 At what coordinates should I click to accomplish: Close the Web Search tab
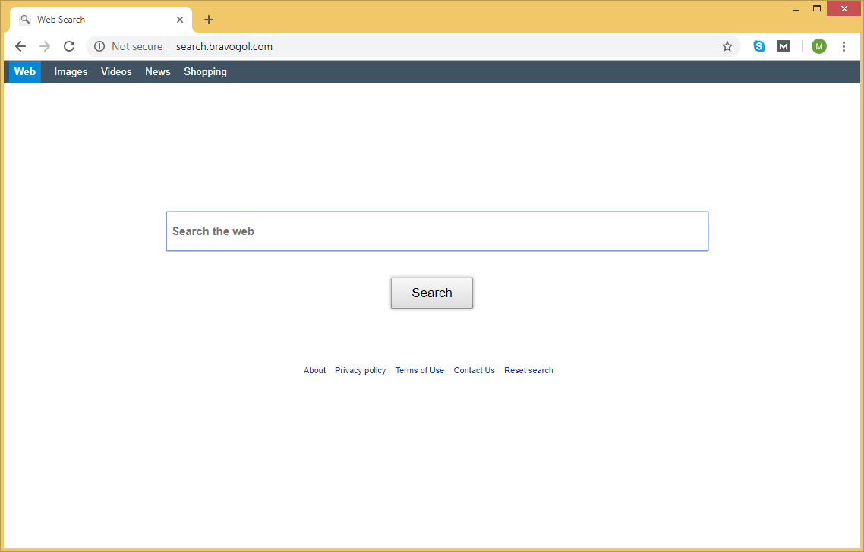pos(180,20)
